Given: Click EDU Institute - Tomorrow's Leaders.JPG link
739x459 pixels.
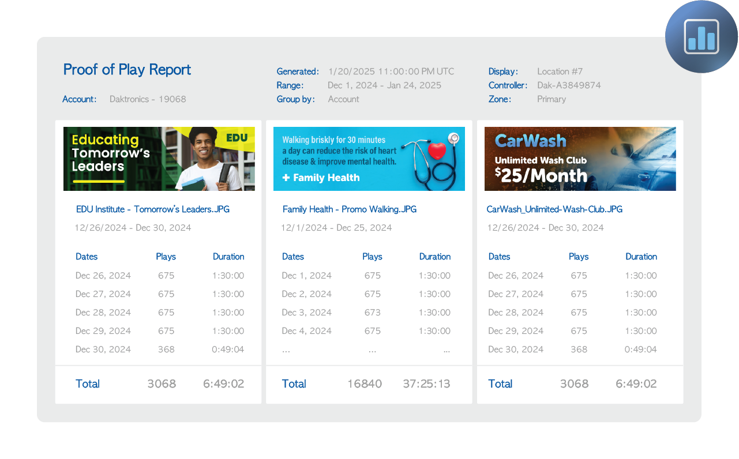Looking at the screenshot, I should click(152, 209).
